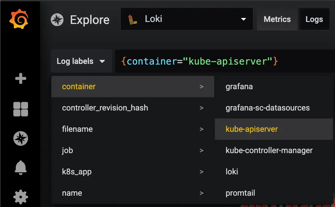335x207 pixels.
Task: Click the Loki datasource logo icon
Action: (133, 19)
